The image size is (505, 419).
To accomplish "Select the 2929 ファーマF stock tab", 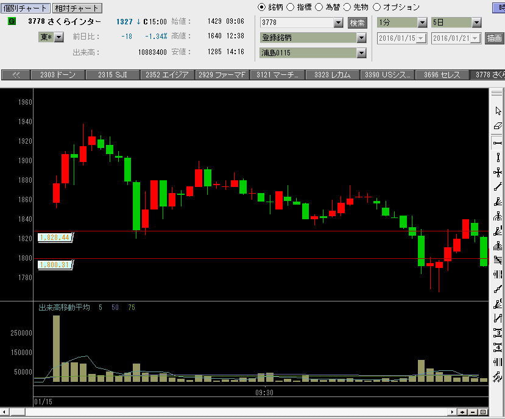I will click(x=222, y=75).
